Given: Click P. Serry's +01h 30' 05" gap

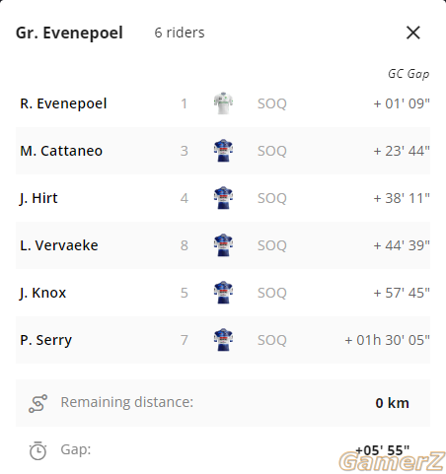Looking at the screenshot, I should (387, 340).
